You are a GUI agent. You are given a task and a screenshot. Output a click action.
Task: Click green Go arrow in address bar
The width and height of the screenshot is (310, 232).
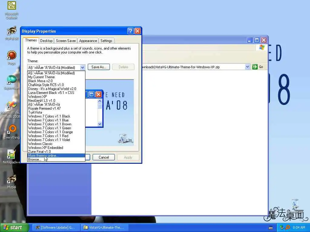[255, 67]
